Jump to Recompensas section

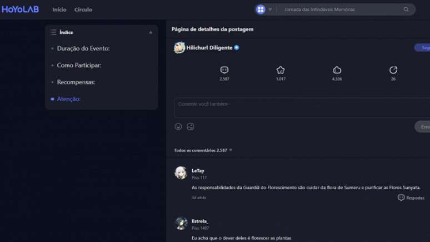tap(76, 82)
